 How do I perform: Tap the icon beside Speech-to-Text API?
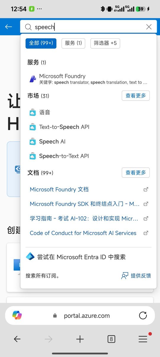[33, 156]
